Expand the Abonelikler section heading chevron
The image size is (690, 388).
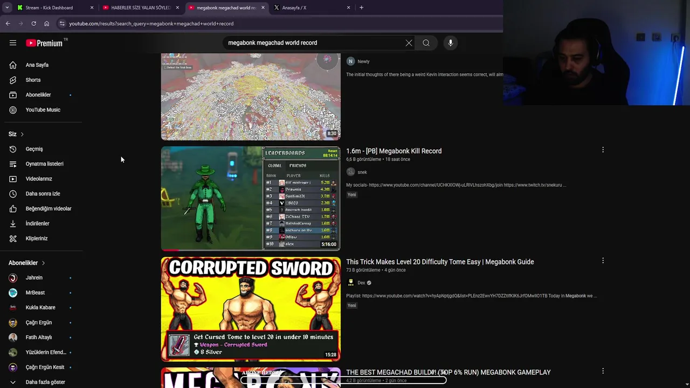click(43, 263)
